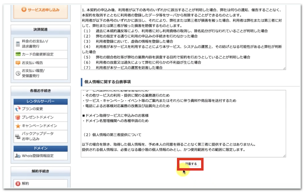The width and height of the screenshot is (305, 194).
Task: Click the person icon for Whois登録情報設定
Action: click(x=18, y=156)
